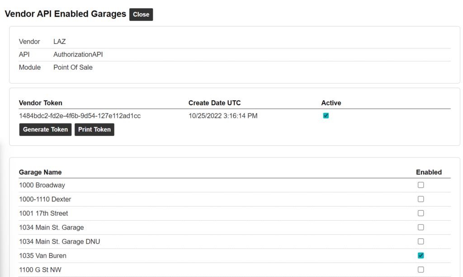The image size is (463, 277).
Task: Click the Garage Name column header
Action: [40, 172]
